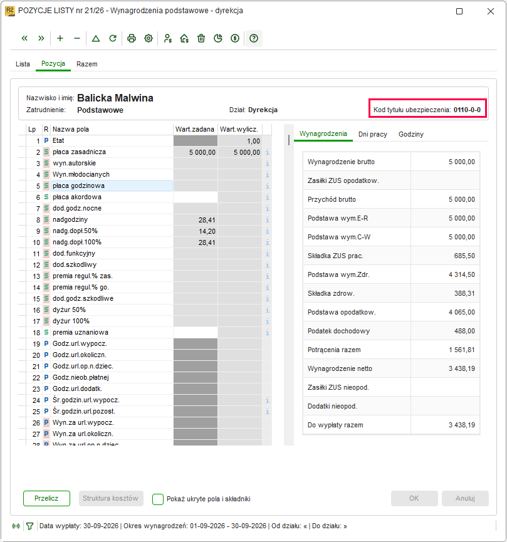Go to previous record with double-left arrows
This screenshot has height=542, width=507.
tap(24, 38)
